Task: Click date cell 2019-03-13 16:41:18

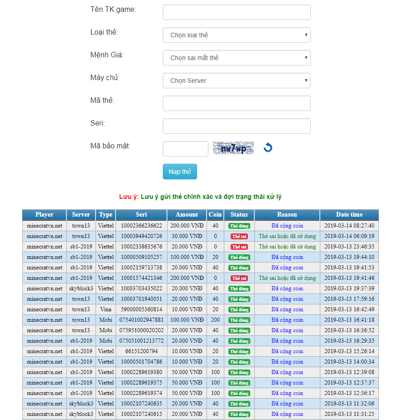Action: pyautogui.click(x=349, y=320)
